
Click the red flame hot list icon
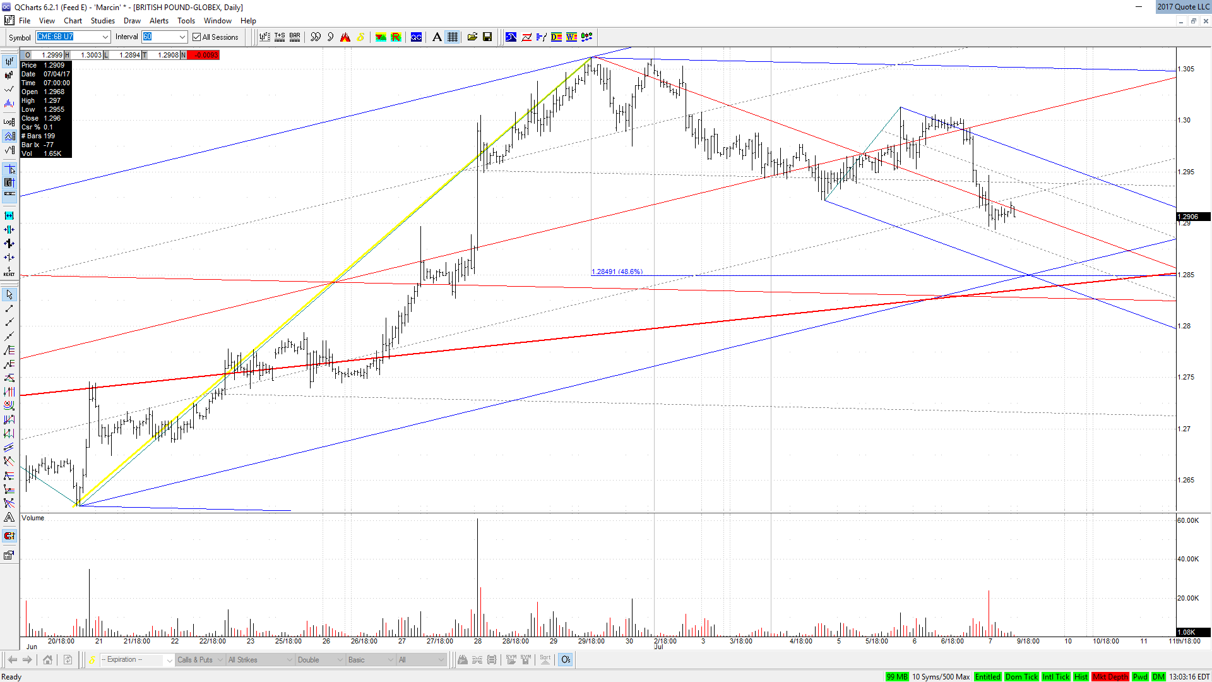tap(345, 37)
